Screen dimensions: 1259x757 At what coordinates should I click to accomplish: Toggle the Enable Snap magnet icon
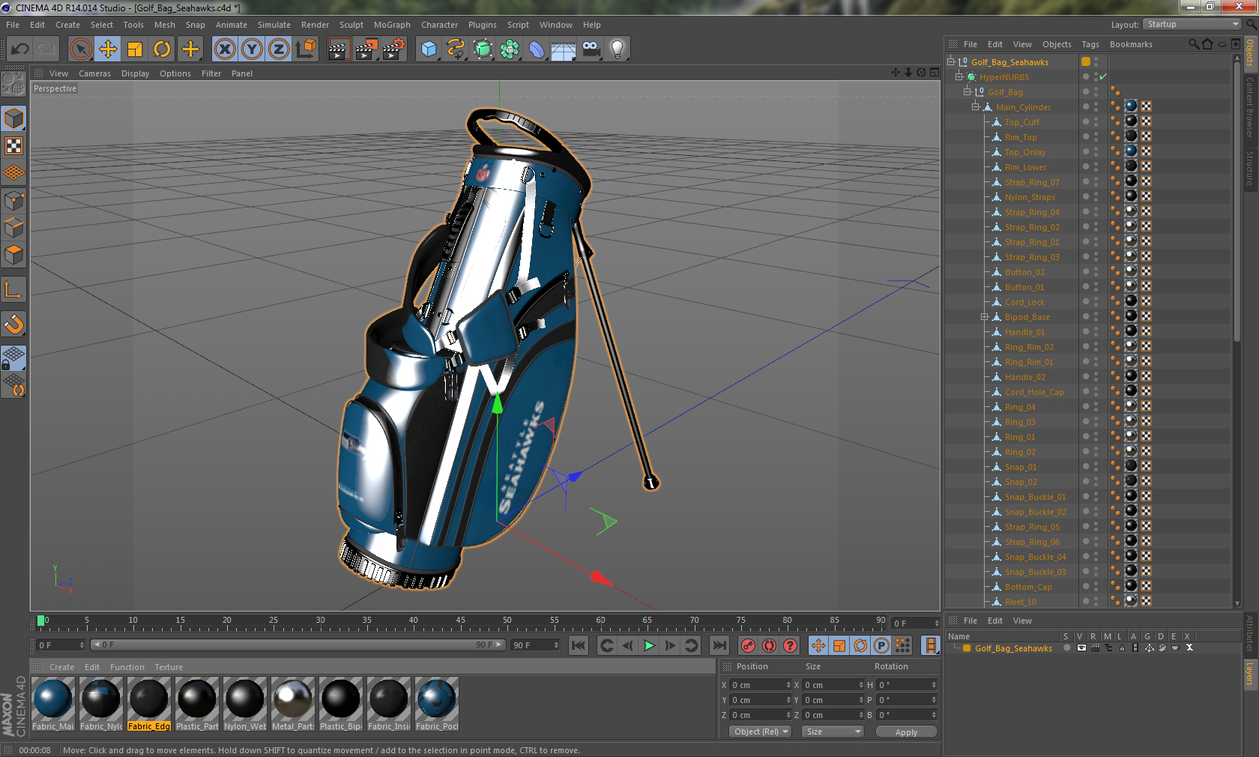(x=13, y=324)
